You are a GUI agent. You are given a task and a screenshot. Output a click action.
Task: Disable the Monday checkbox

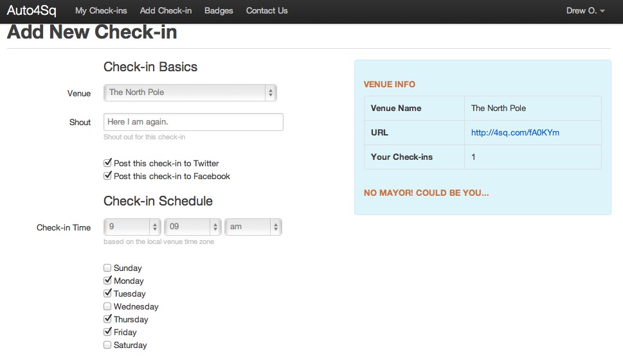coord(108,281)
